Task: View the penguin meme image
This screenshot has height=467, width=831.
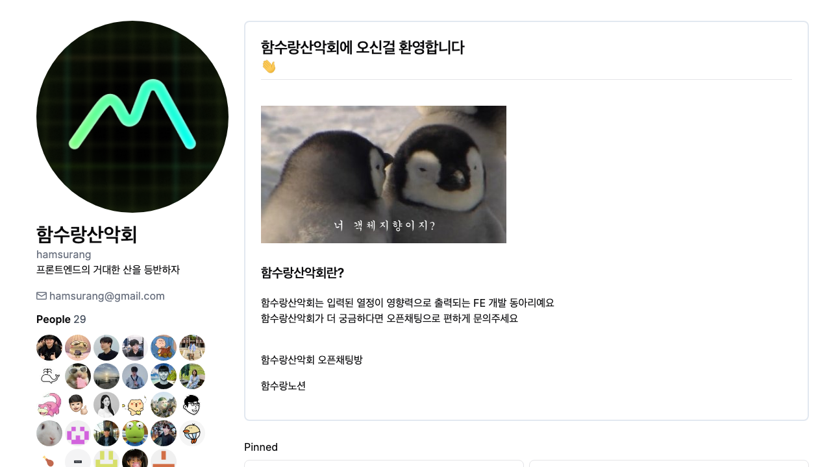Action: pos(384,174)
